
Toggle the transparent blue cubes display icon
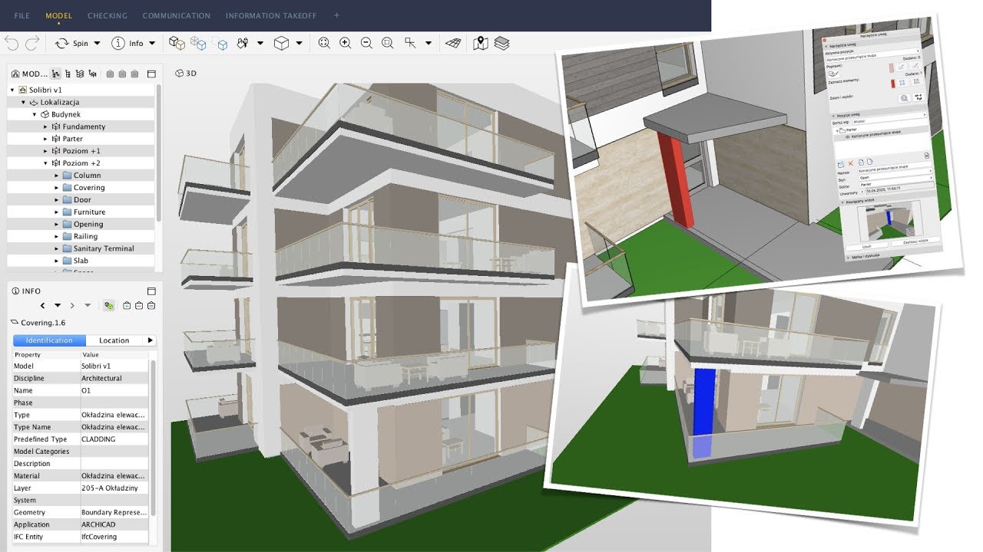point(198,44)
